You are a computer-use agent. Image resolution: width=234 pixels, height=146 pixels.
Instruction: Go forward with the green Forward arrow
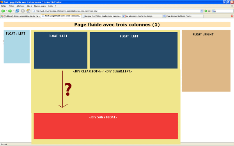pos(10,11)
